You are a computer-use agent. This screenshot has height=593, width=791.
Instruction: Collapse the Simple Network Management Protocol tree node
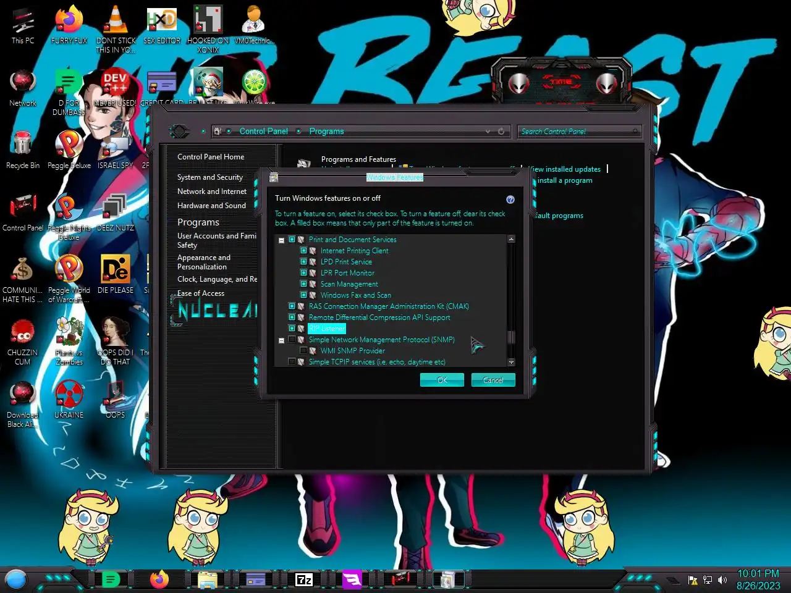(282, 340)
